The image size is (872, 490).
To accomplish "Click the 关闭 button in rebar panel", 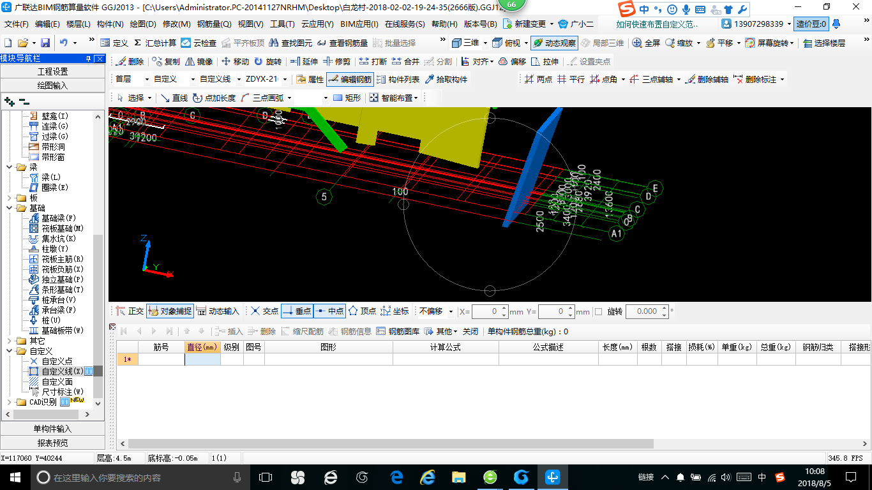I will (470, 331).
